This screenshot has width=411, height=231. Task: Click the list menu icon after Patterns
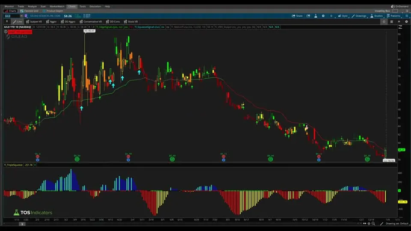(407, 16)
